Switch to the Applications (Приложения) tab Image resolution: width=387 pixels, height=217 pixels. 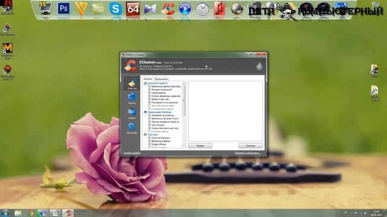[161, 79]
